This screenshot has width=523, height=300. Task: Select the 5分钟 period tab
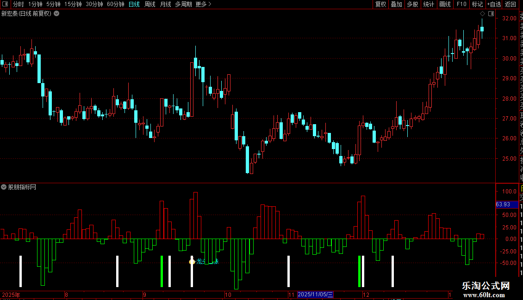pyautogui.click(x=53, y=4)
